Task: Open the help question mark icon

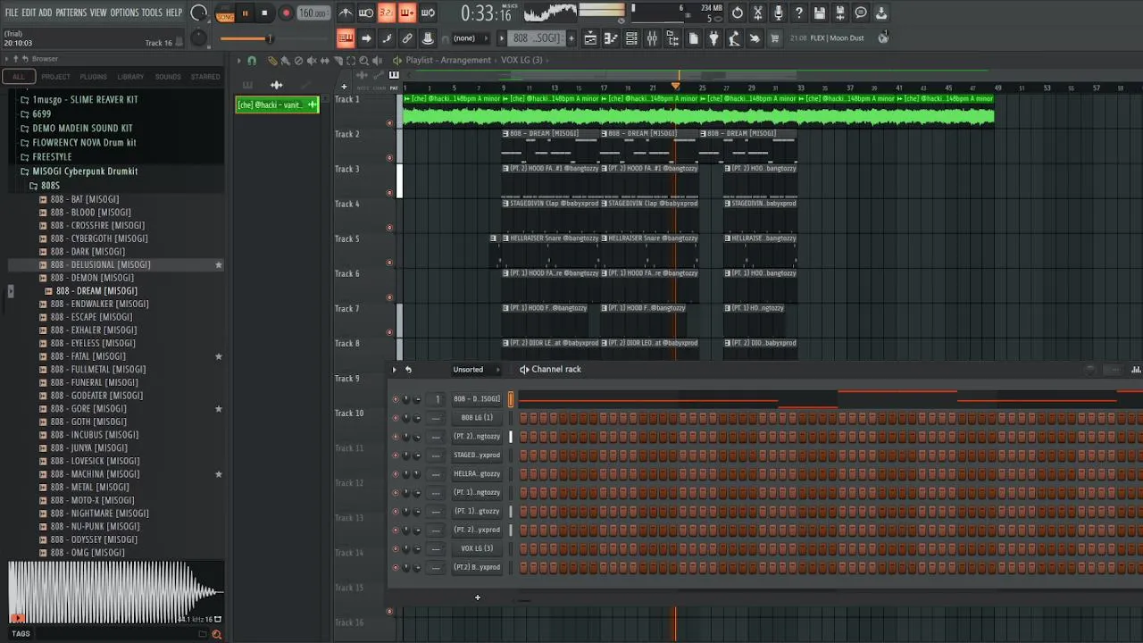Action: pos(799,13)
